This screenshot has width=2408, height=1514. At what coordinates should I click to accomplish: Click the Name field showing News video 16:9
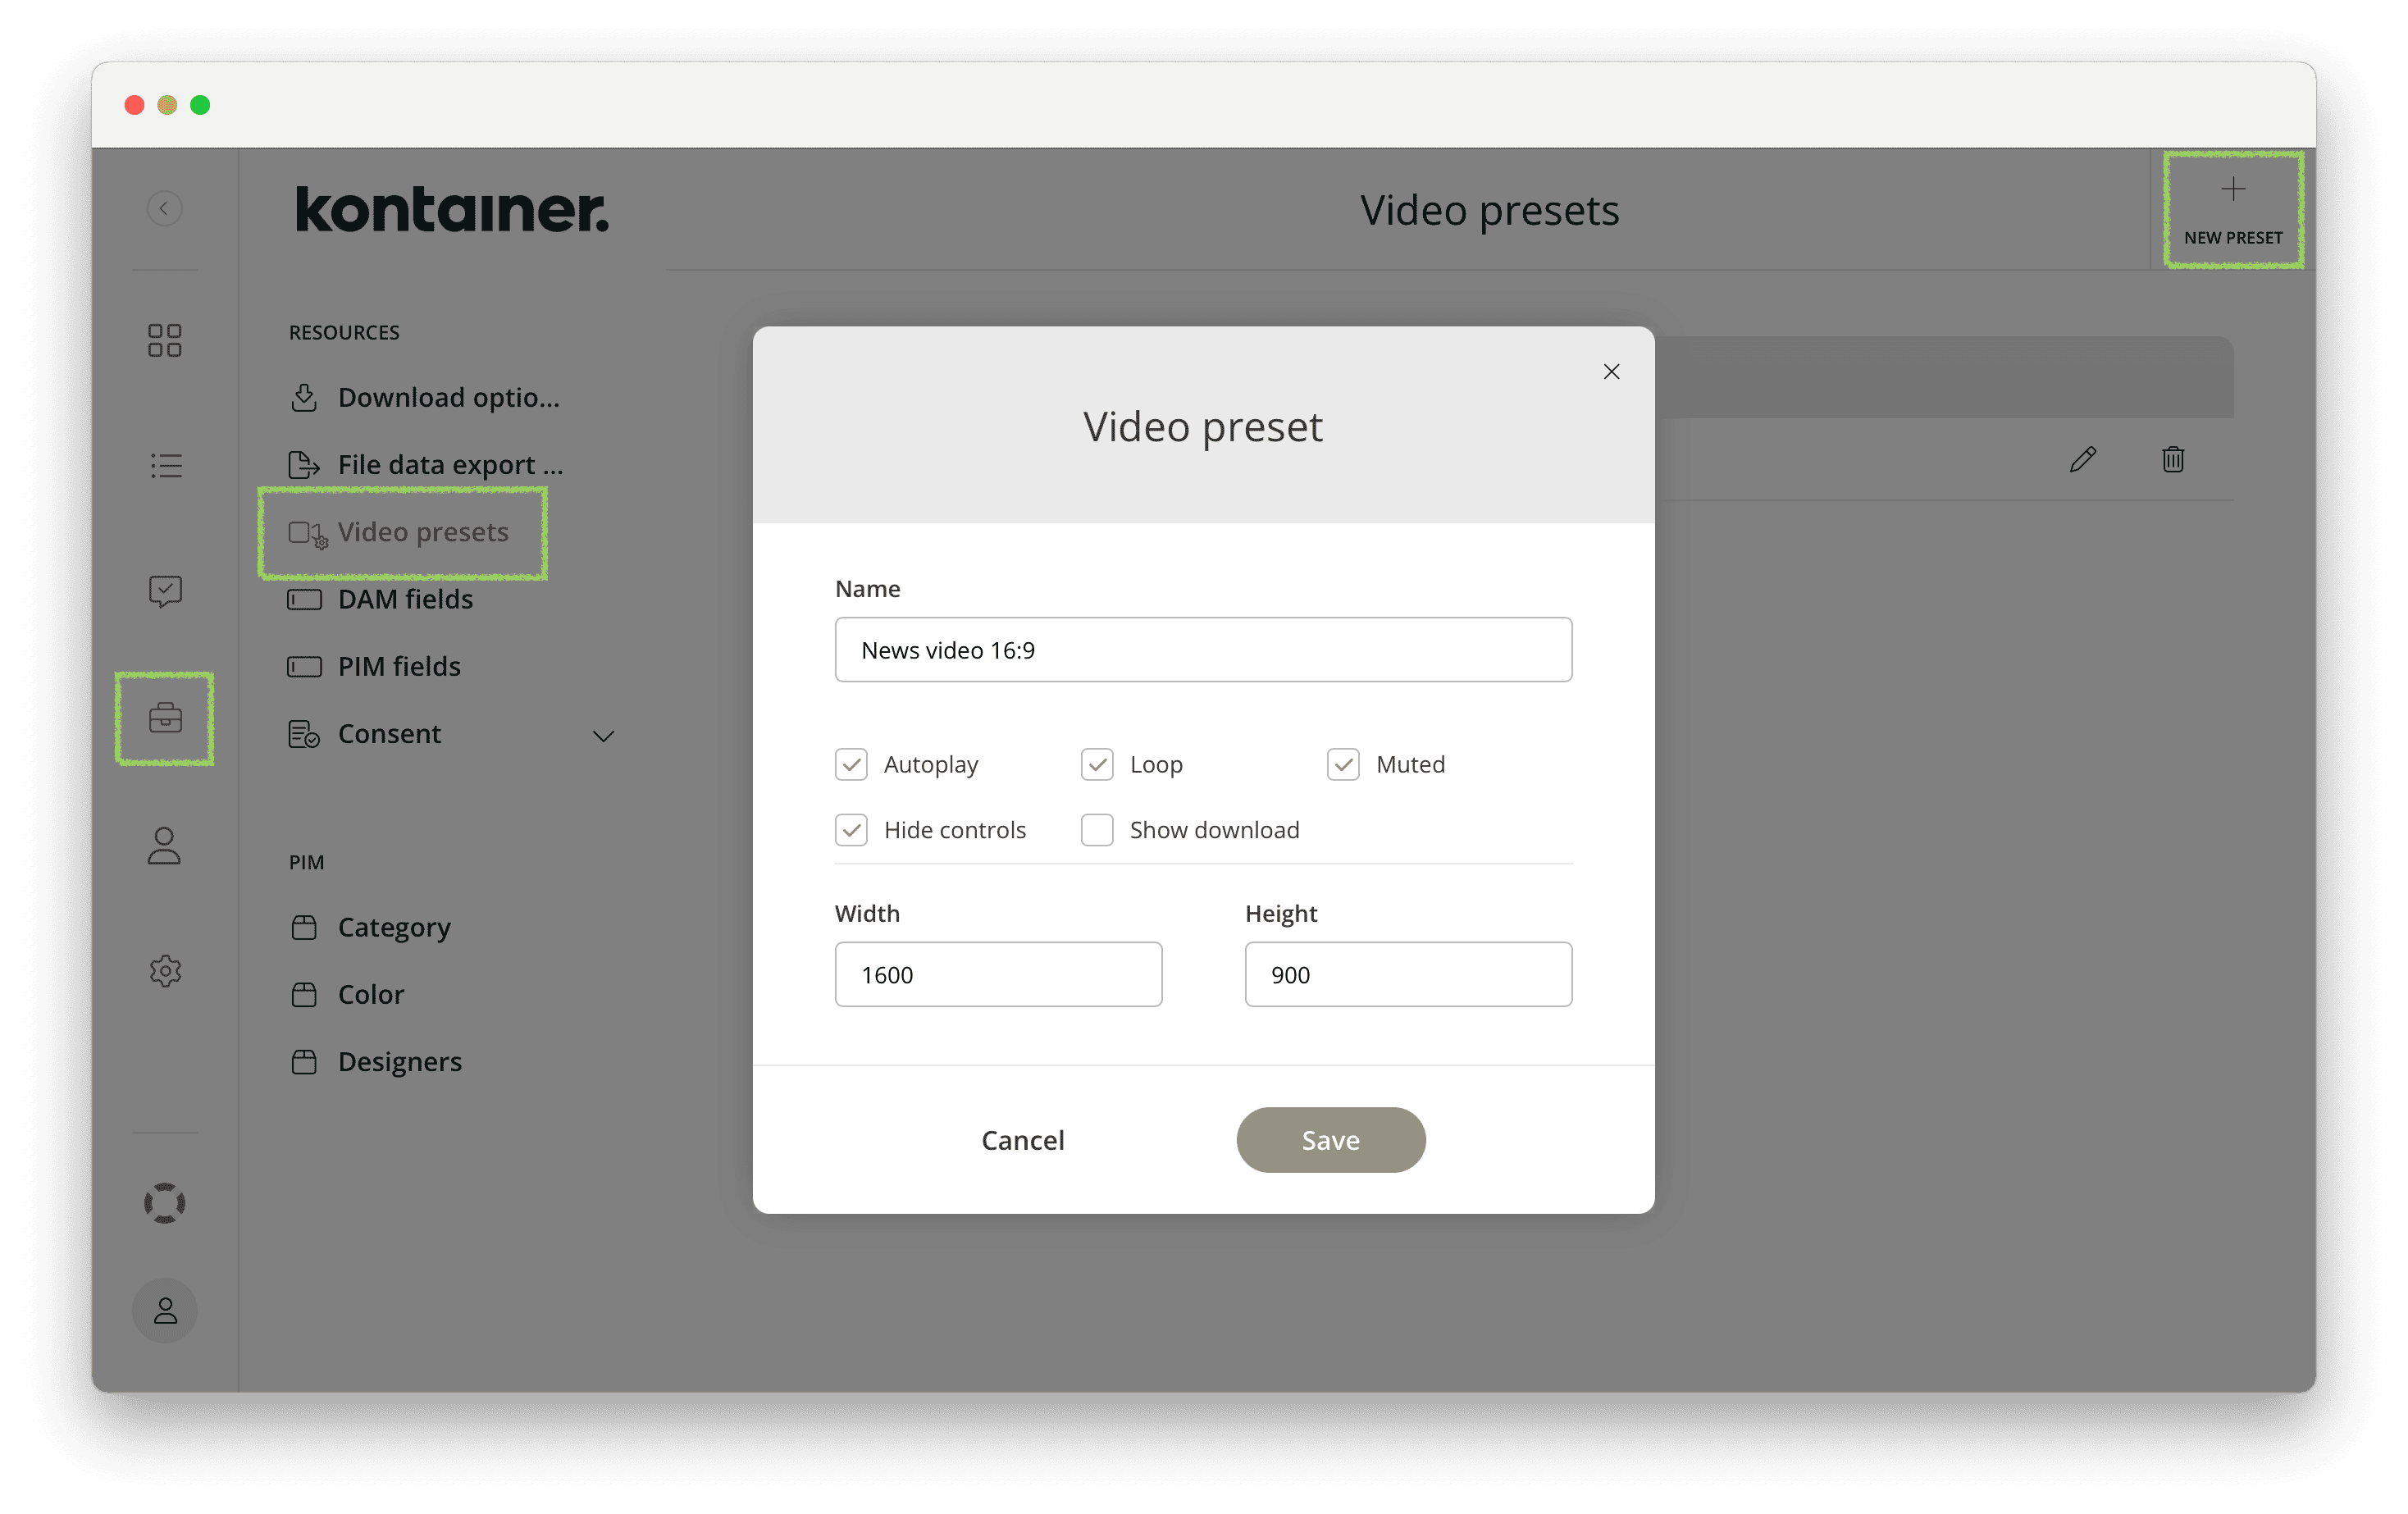[x=1202, y=649]
